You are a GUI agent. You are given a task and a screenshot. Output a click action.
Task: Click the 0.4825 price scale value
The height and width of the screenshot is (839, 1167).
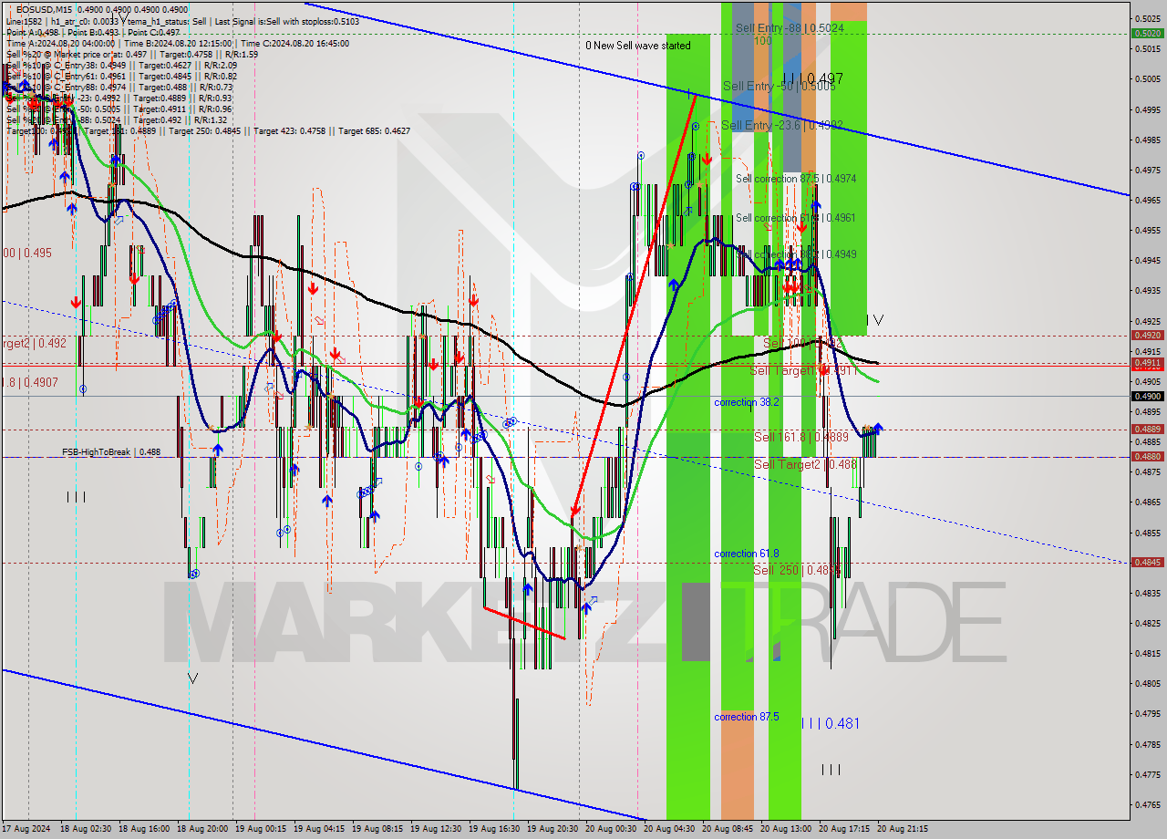1148,623
